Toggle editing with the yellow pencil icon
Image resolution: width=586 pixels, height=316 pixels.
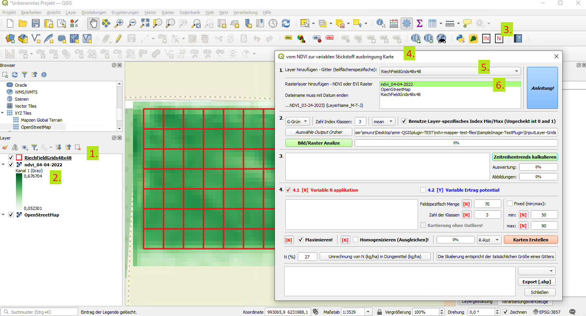click(119, 38)
